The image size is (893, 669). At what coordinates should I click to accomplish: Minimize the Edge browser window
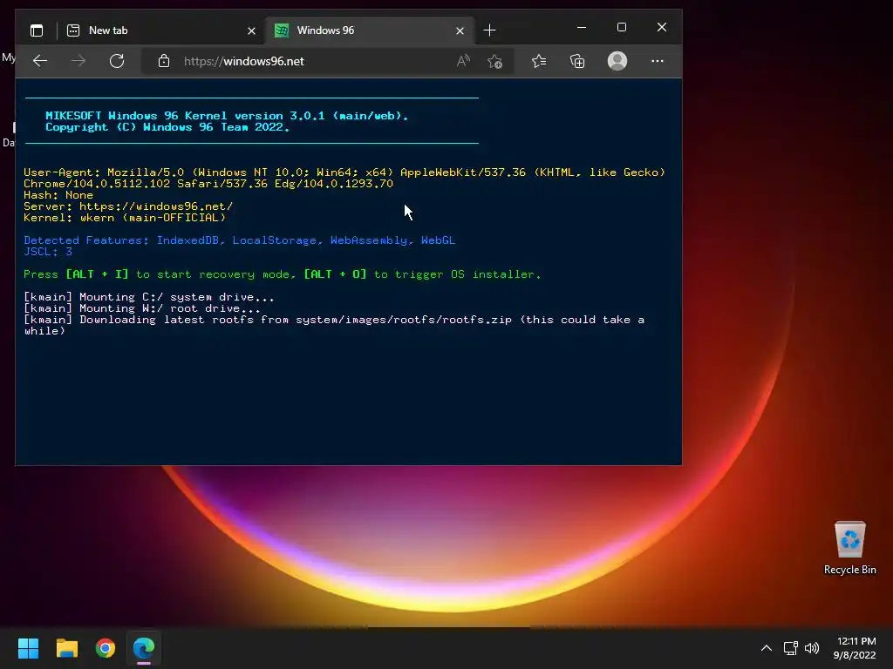pyautogui.click(x=582, y=27)
